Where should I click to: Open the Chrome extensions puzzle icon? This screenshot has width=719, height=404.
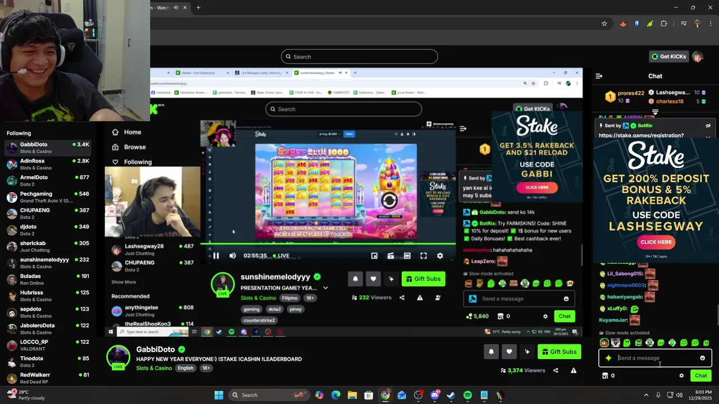click(664, 24)
